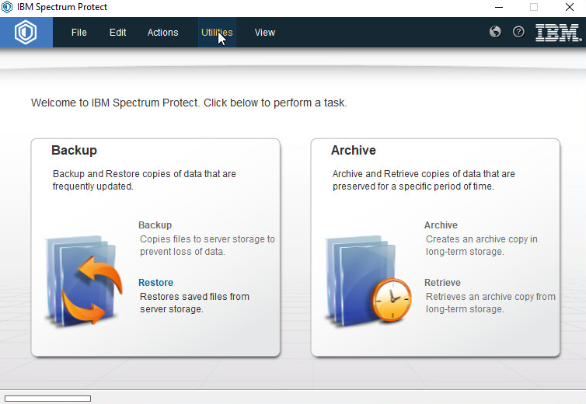Open the globe language icon
Screen dimensions: 586x404
(495, 33)
